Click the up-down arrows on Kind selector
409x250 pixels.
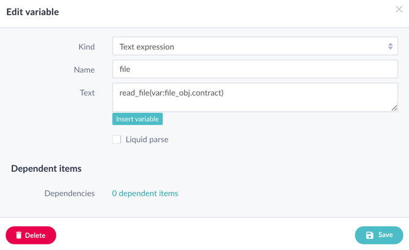click(390, 46)
